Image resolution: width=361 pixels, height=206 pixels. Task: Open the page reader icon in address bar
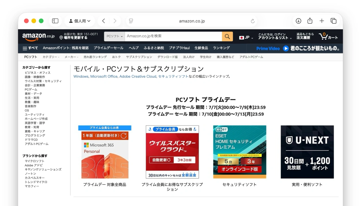tap(131, 21)
